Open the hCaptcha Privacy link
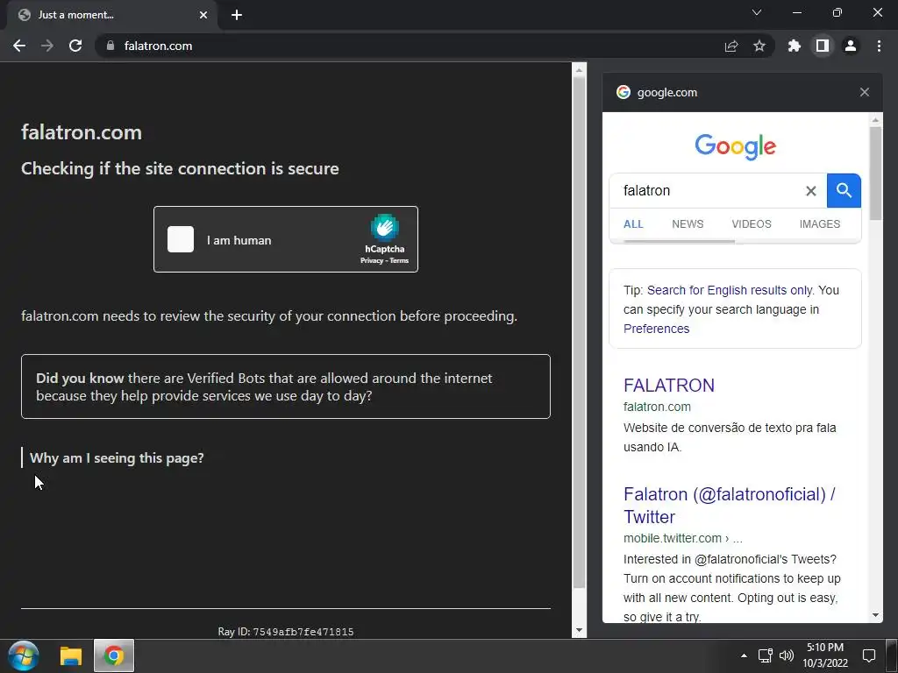The image size is (898, 673). click(x=371, y=260)
